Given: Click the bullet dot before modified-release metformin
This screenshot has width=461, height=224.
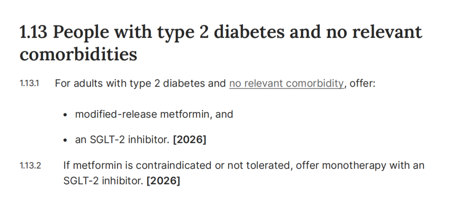Looking at the screenshot, I should [65, 115].
